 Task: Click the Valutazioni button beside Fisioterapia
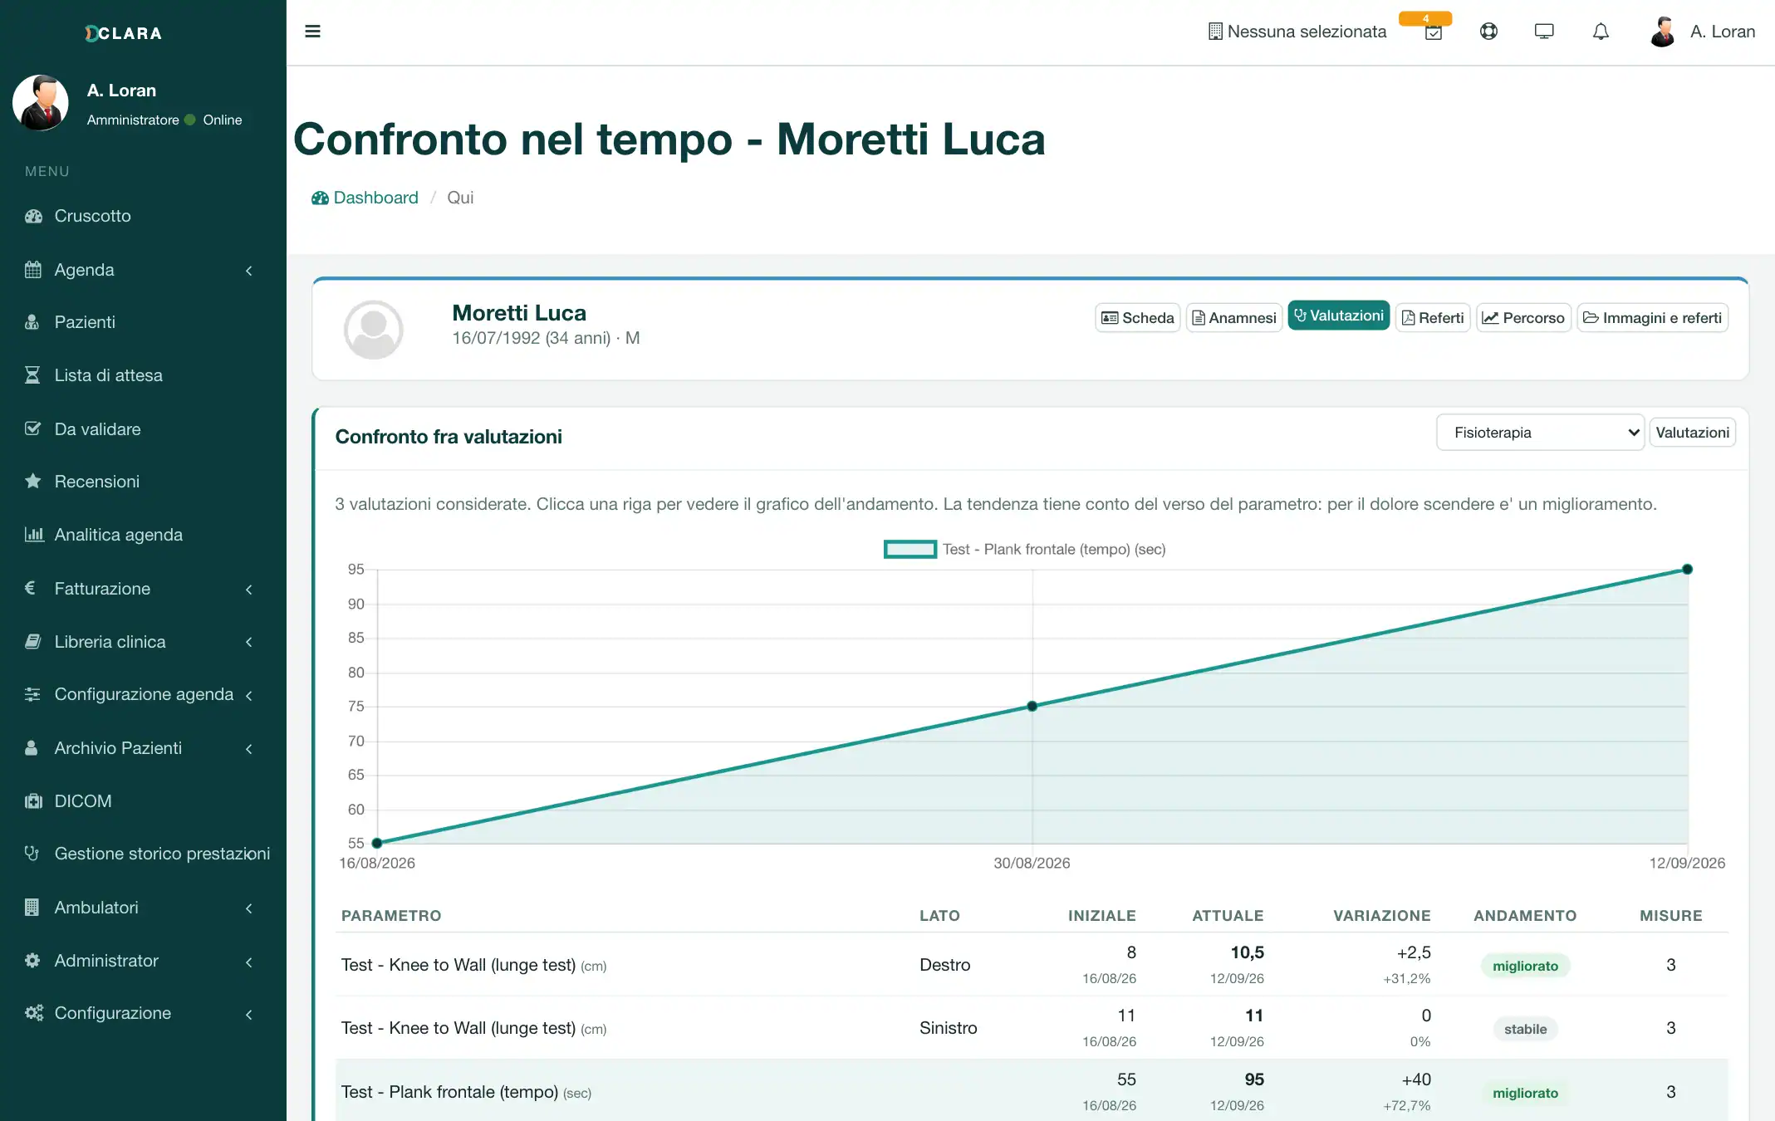coord(1692,433)
